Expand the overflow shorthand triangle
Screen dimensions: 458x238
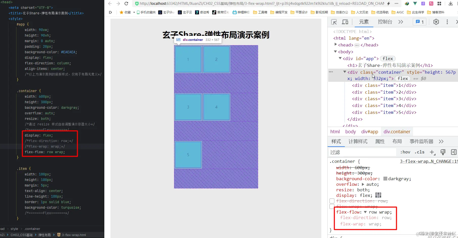(x=363, y=184)
